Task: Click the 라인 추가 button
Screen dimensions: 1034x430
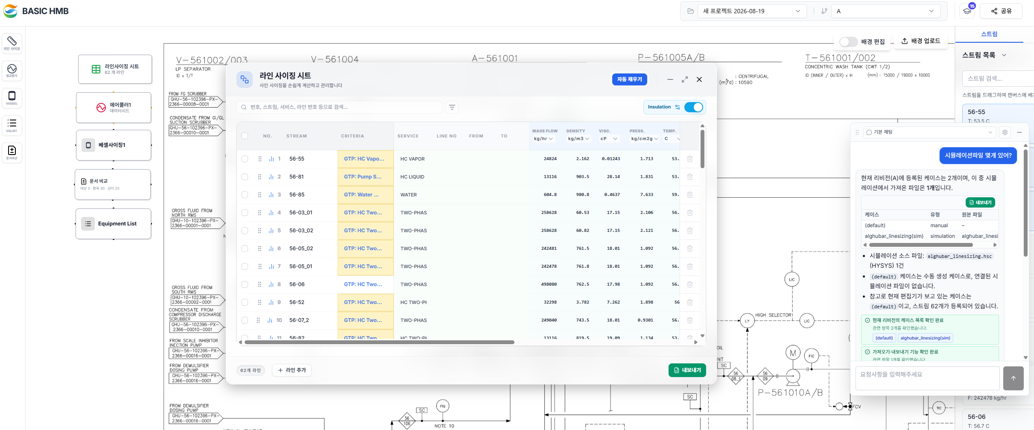Action: pyautogui.click(x=292, y=370)
